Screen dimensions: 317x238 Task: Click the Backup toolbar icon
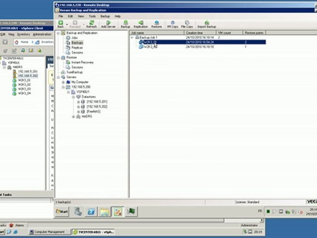coord(125,24)
